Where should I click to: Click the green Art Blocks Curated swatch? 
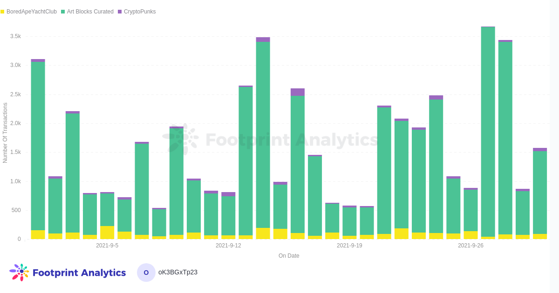click(63, 12)
